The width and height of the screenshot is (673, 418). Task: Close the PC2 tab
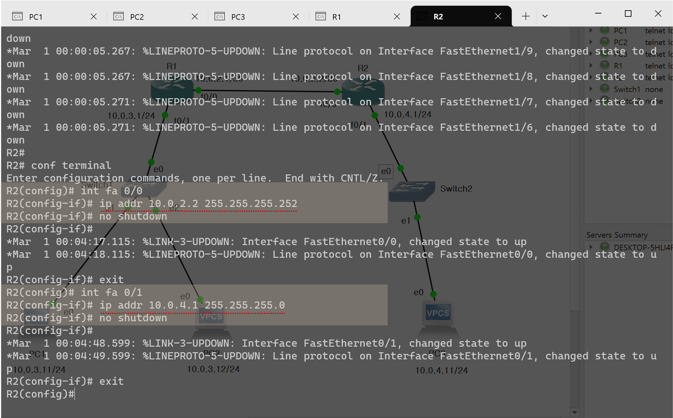(x=194, y=16)
